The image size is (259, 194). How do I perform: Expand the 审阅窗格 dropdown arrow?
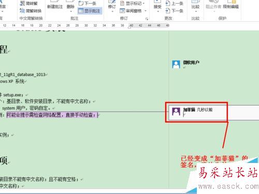(146, 11)
